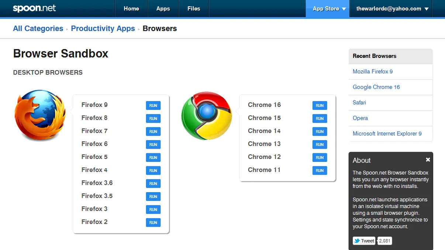The height and width of the screenshot is (250, 445).
Task: Click the About panel title
Action: pyautogui.click(x=362, y=160)
